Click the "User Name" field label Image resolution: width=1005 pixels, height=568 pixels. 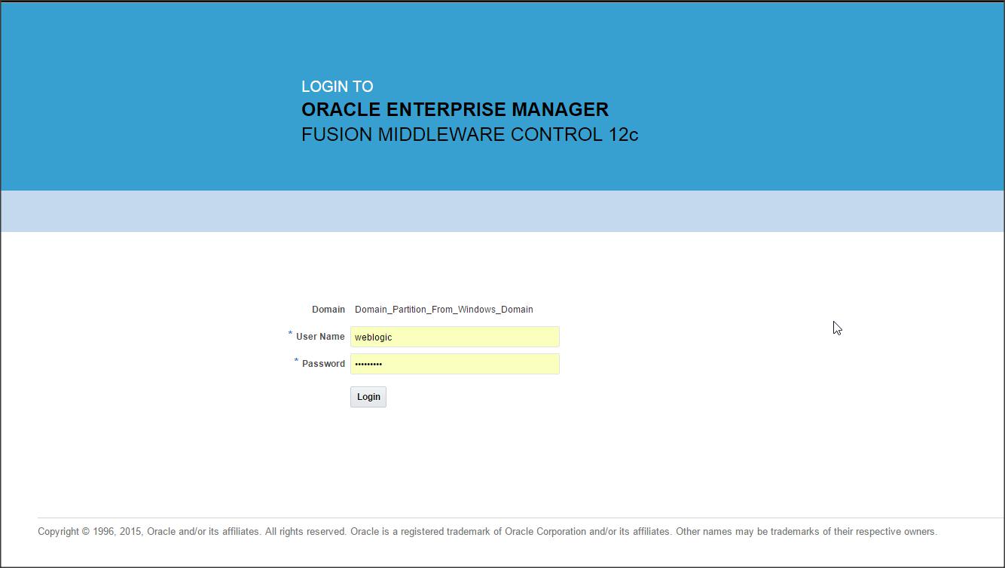pyautogui.click(x=320, y=337)
